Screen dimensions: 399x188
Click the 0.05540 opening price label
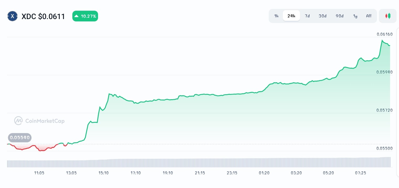[x=20, y=137]
